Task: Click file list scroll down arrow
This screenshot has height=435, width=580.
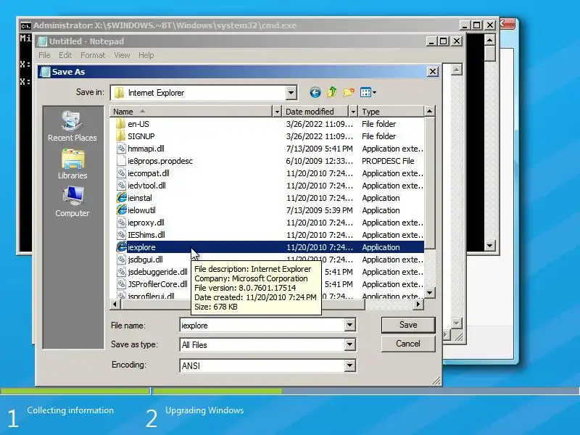Action: coord(429,293)
